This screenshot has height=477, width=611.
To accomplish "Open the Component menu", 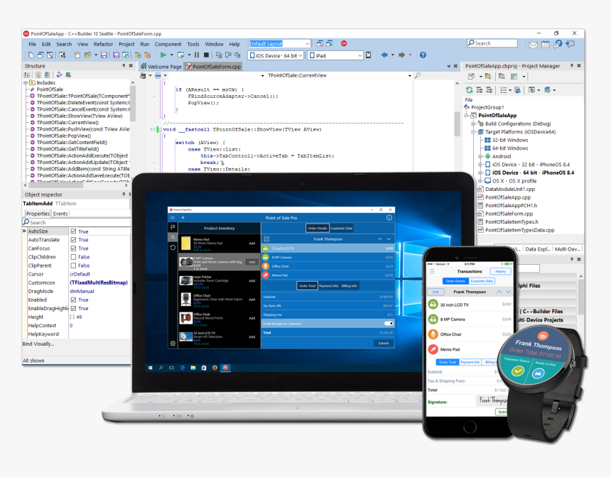I will [168, 44].
